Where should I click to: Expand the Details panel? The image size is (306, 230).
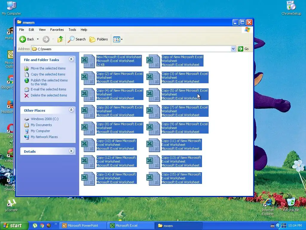coord(71,151)
